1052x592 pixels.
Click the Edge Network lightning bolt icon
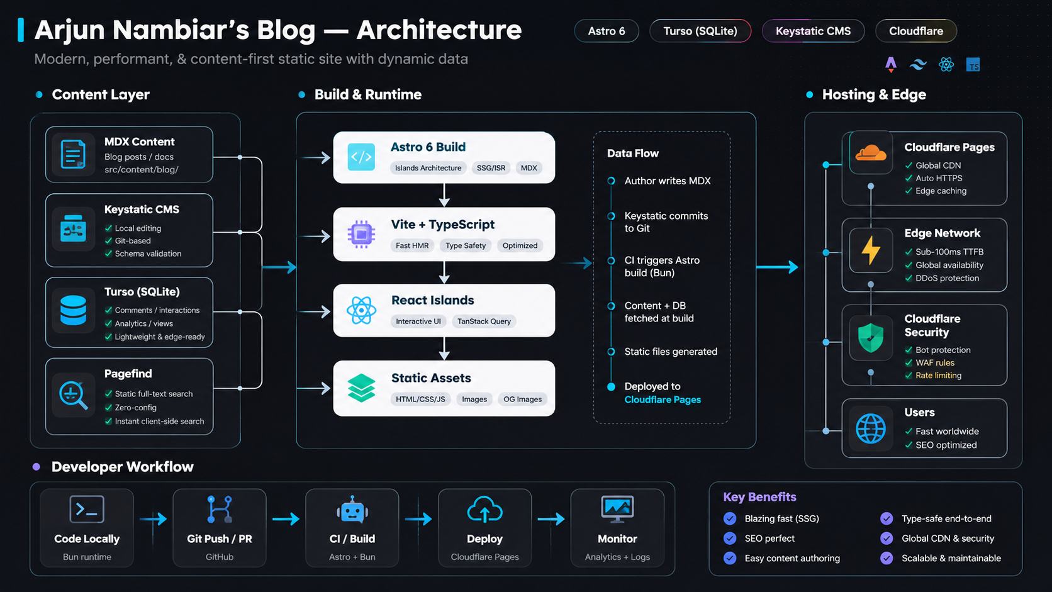(x=871, y=250)
